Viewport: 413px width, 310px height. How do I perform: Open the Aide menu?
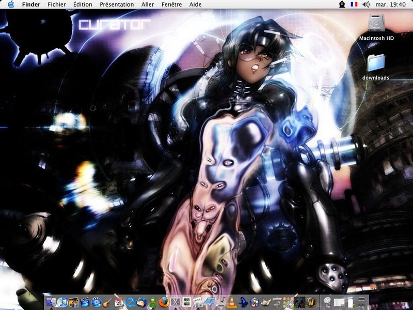click(x=196, y=4)
